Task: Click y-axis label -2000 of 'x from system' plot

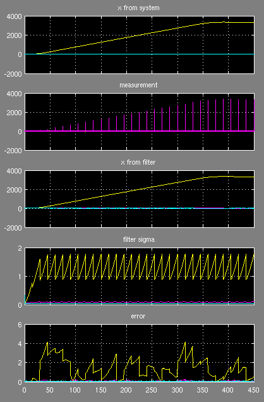Action: 13,74
